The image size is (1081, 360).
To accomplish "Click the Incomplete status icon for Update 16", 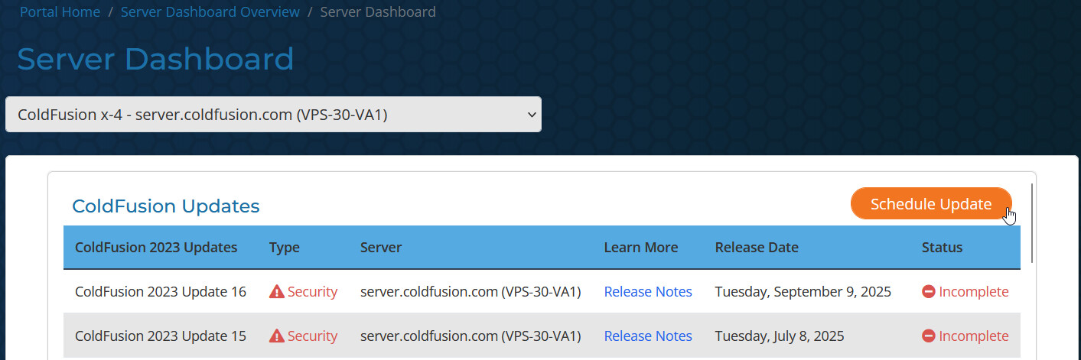I will coord(929,292).
